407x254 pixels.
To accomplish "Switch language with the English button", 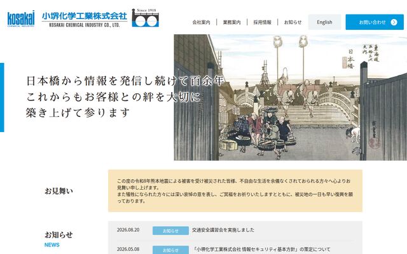I will 324,22.
